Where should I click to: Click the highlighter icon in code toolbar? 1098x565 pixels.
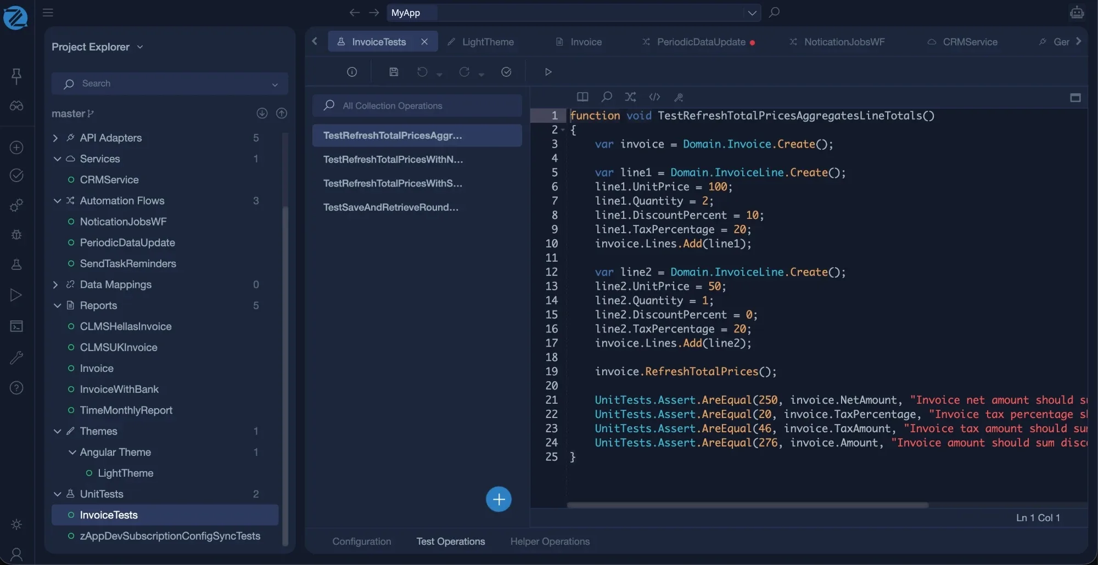(x=679, y=97)
